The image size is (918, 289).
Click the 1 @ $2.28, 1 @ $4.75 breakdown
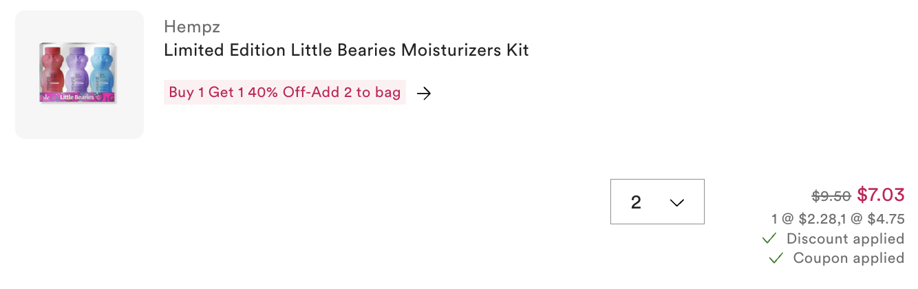837,219
